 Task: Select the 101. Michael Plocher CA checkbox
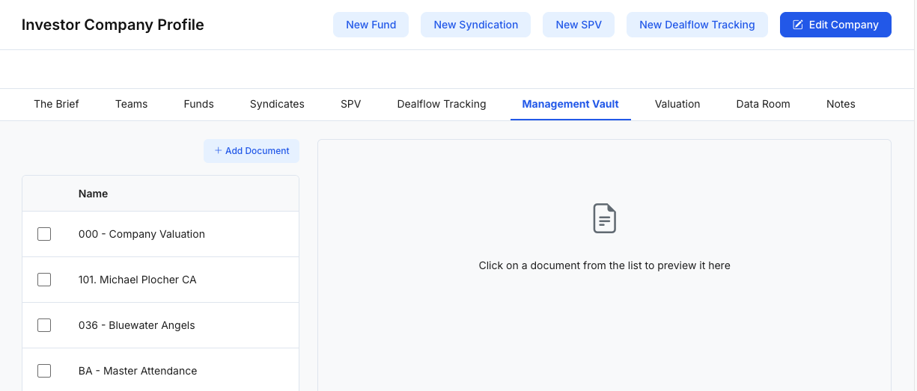point(44,280)
